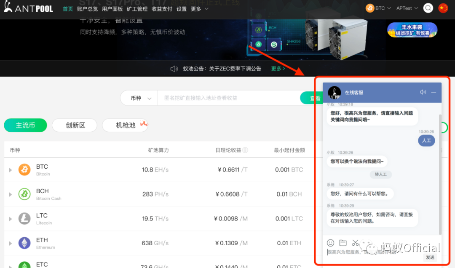455x268 pixels.
Task: Click the chat window scrollbar
Action: [x=440, y=174]
